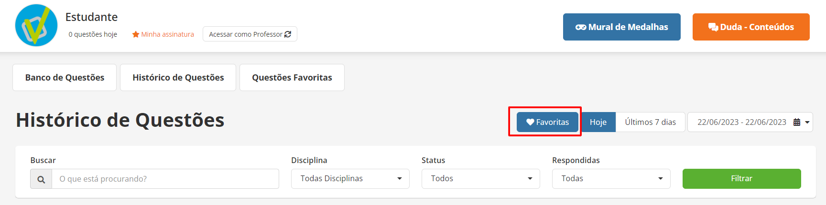Open the Status dropdown showing Todos
The image size is (826, 205).
(481, 179)
